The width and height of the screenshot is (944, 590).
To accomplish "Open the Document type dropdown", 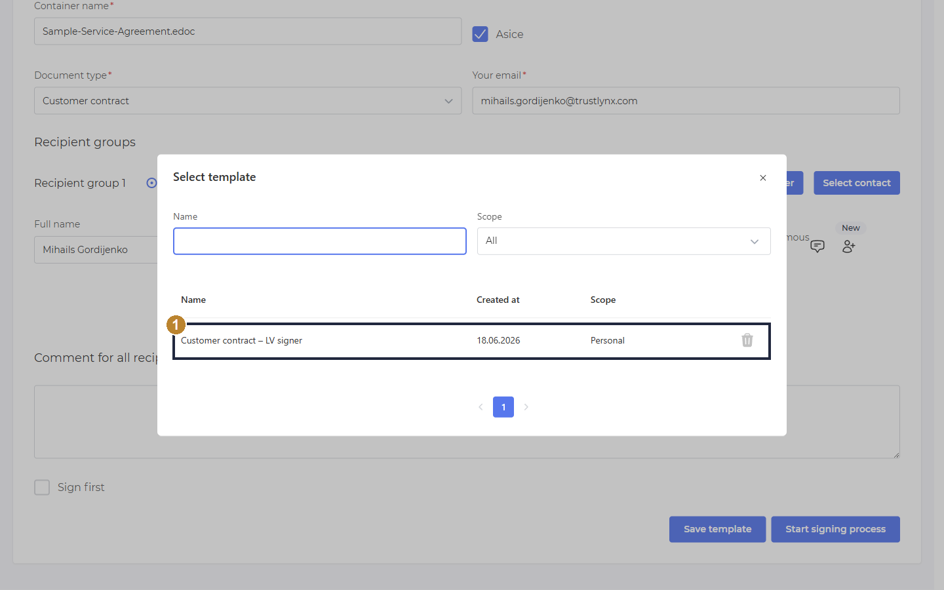I will pyautogui.click(x=248, y=101).
